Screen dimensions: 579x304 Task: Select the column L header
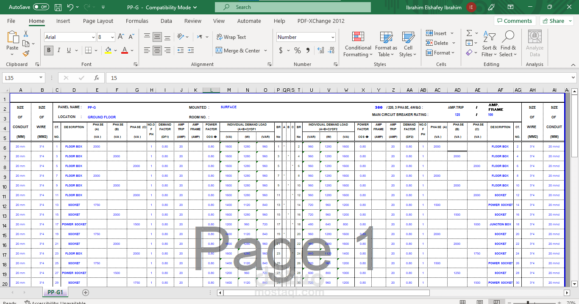click(211, 90)
